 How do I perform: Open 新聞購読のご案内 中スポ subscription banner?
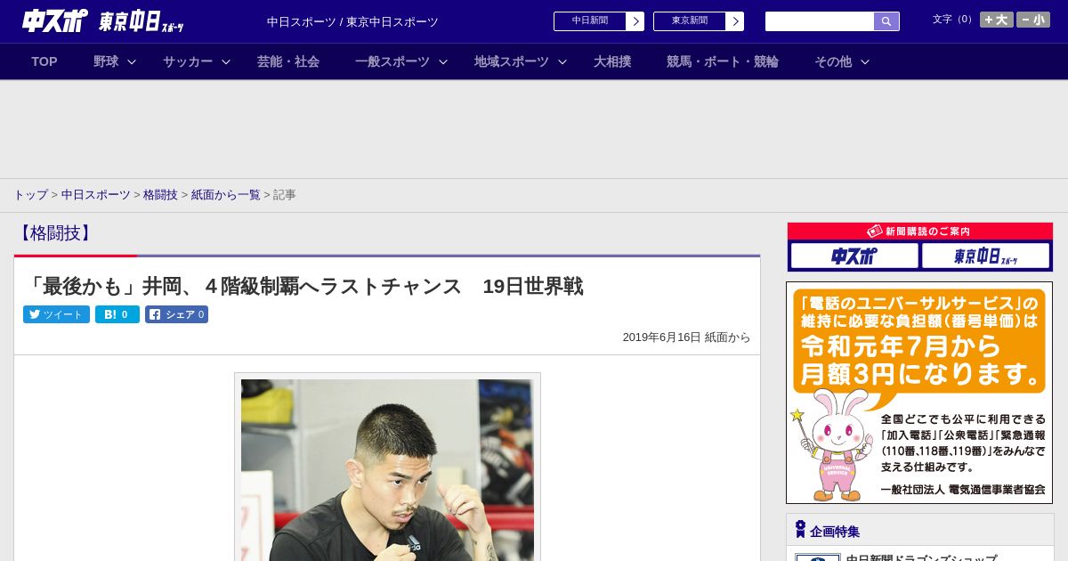pyautogui.click(x=854, y=256)
